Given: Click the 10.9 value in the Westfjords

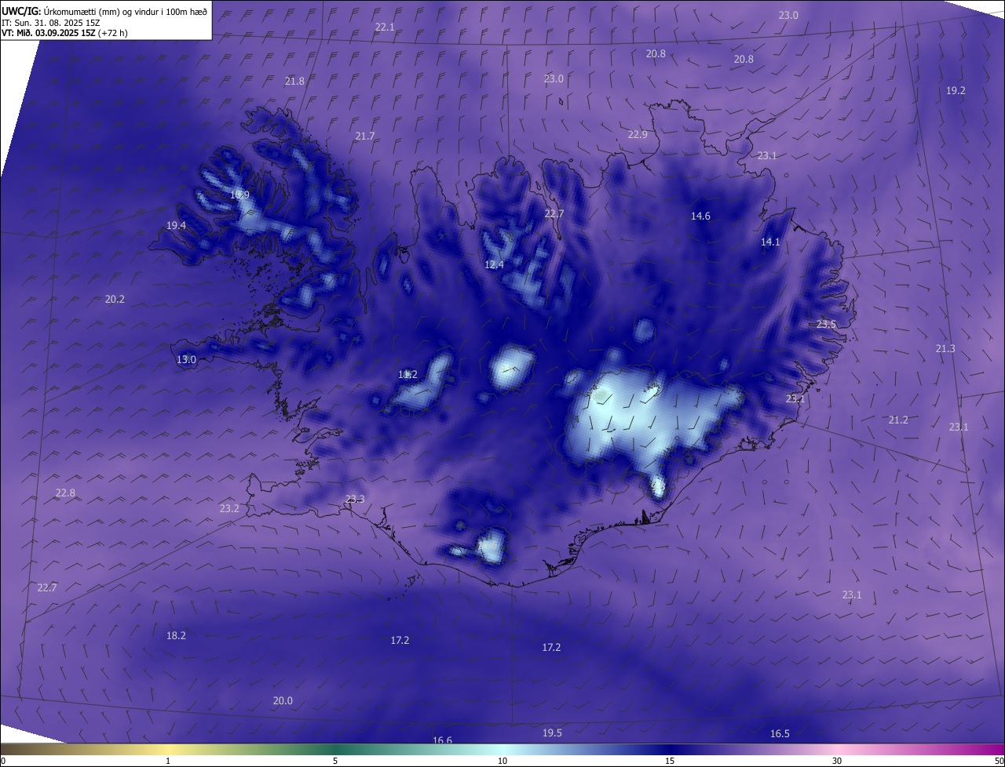Looking at the screenshot, I should [x=239, y=195].
